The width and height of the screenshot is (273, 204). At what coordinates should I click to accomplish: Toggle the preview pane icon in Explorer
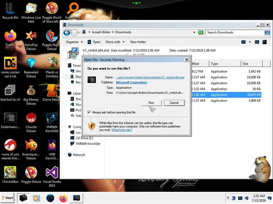[257, 42]
